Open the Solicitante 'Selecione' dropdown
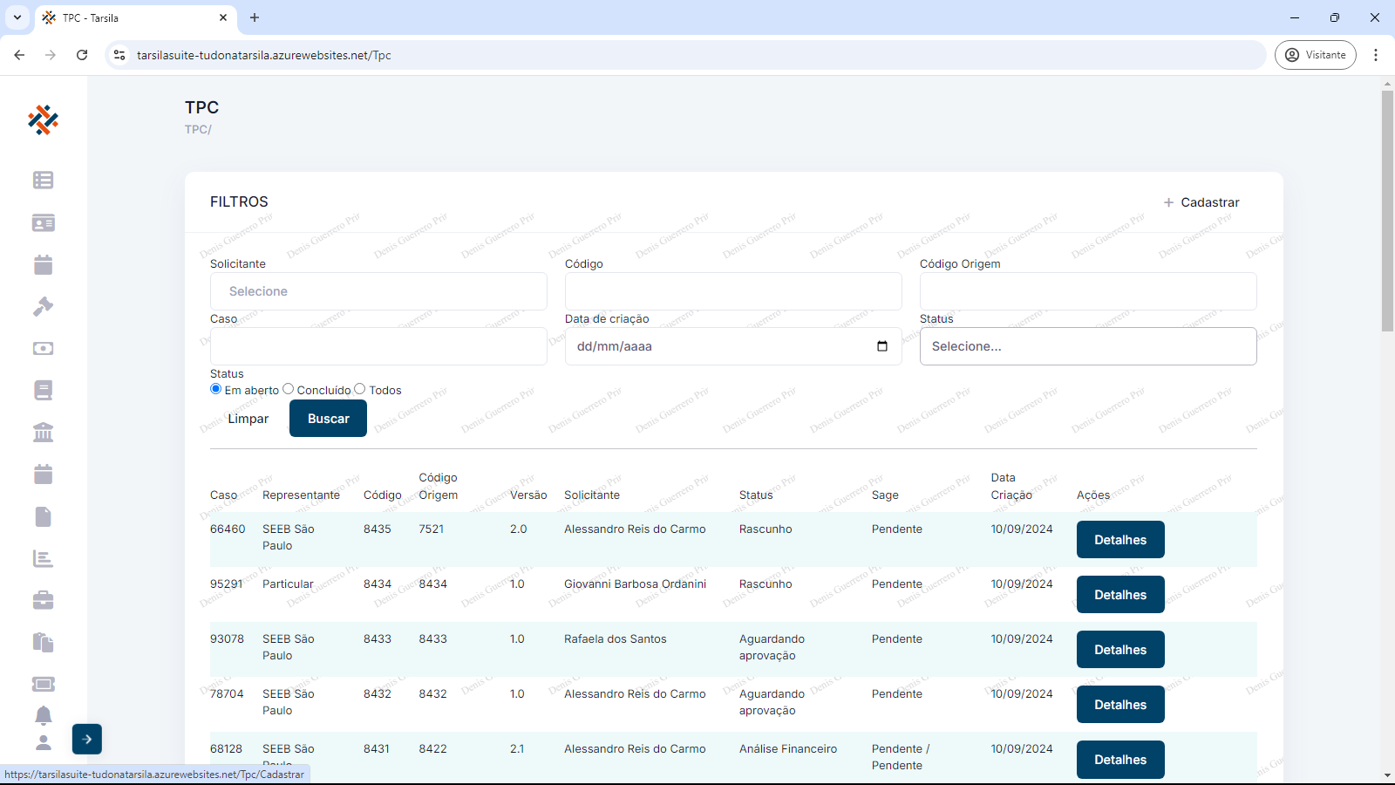The width and height of the screenshot is (1395, 785). (378, 291)
